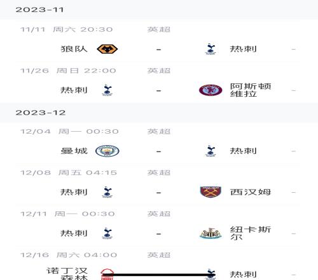This screenshot has height=280, width=318.
Task: Open the 西汉姆 team name link
Action: coord(251,192)
